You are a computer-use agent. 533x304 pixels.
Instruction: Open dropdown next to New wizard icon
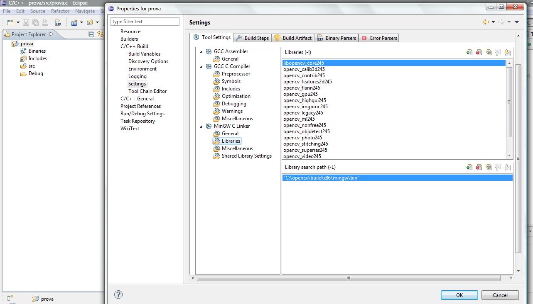point(18,22)
